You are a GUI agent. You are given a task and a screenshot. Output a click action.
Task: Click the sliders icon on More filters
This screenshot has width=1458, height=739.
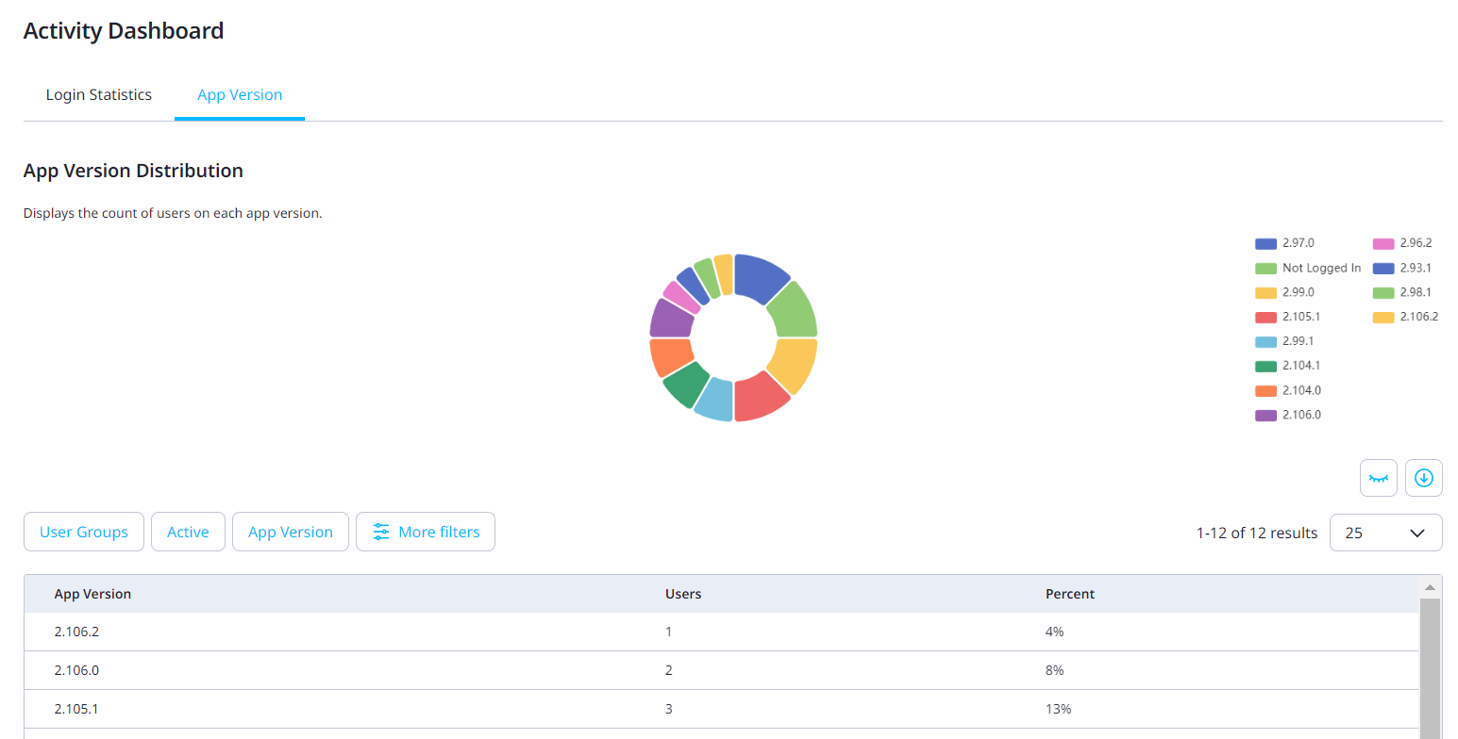(381, 532)
